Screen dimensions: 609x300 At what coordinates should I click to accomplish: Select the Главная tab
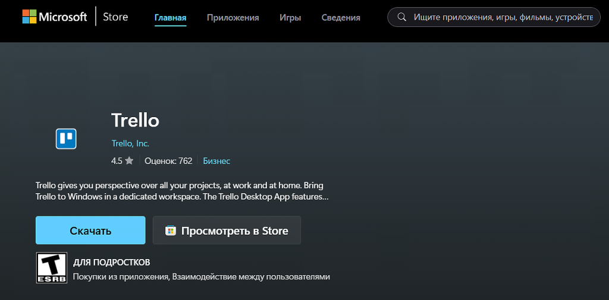tap(171, 17)
